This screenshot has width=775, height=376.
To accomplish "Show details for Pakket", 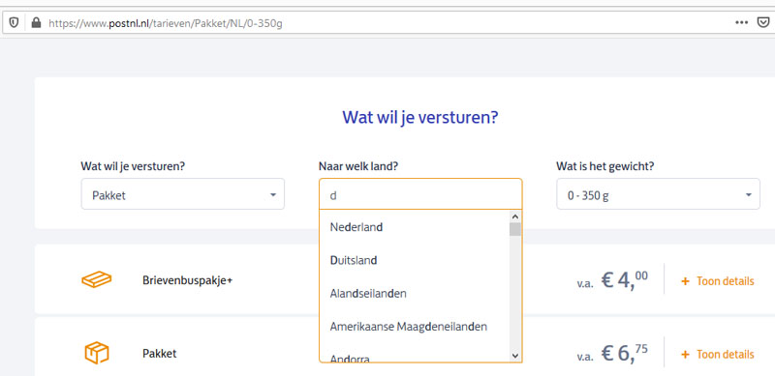I will click(725, 355).
